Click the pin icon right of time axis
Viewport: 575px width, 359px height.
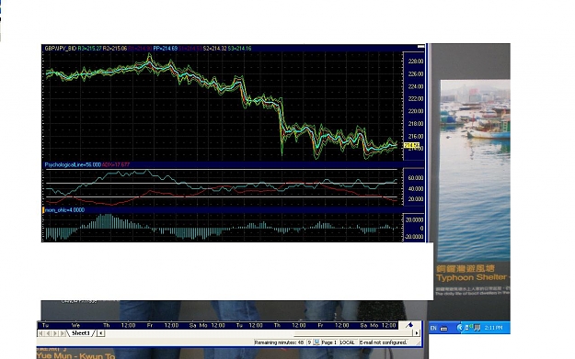[x=409, y=325]
